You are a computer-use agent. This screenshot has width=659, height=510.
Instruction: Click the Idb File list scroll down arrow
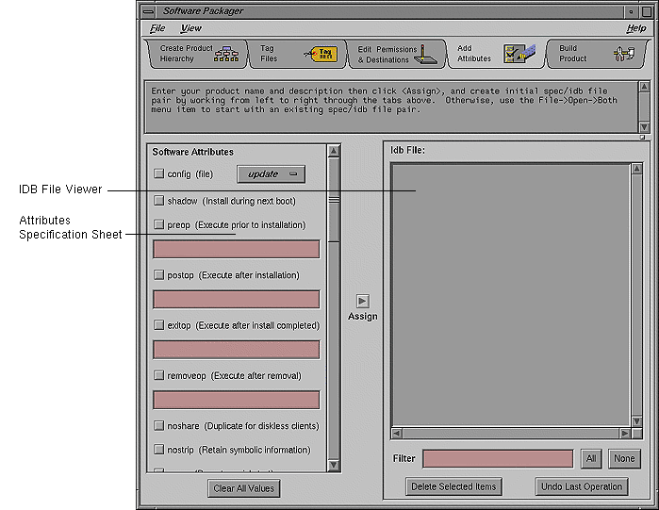pos(636,421)
